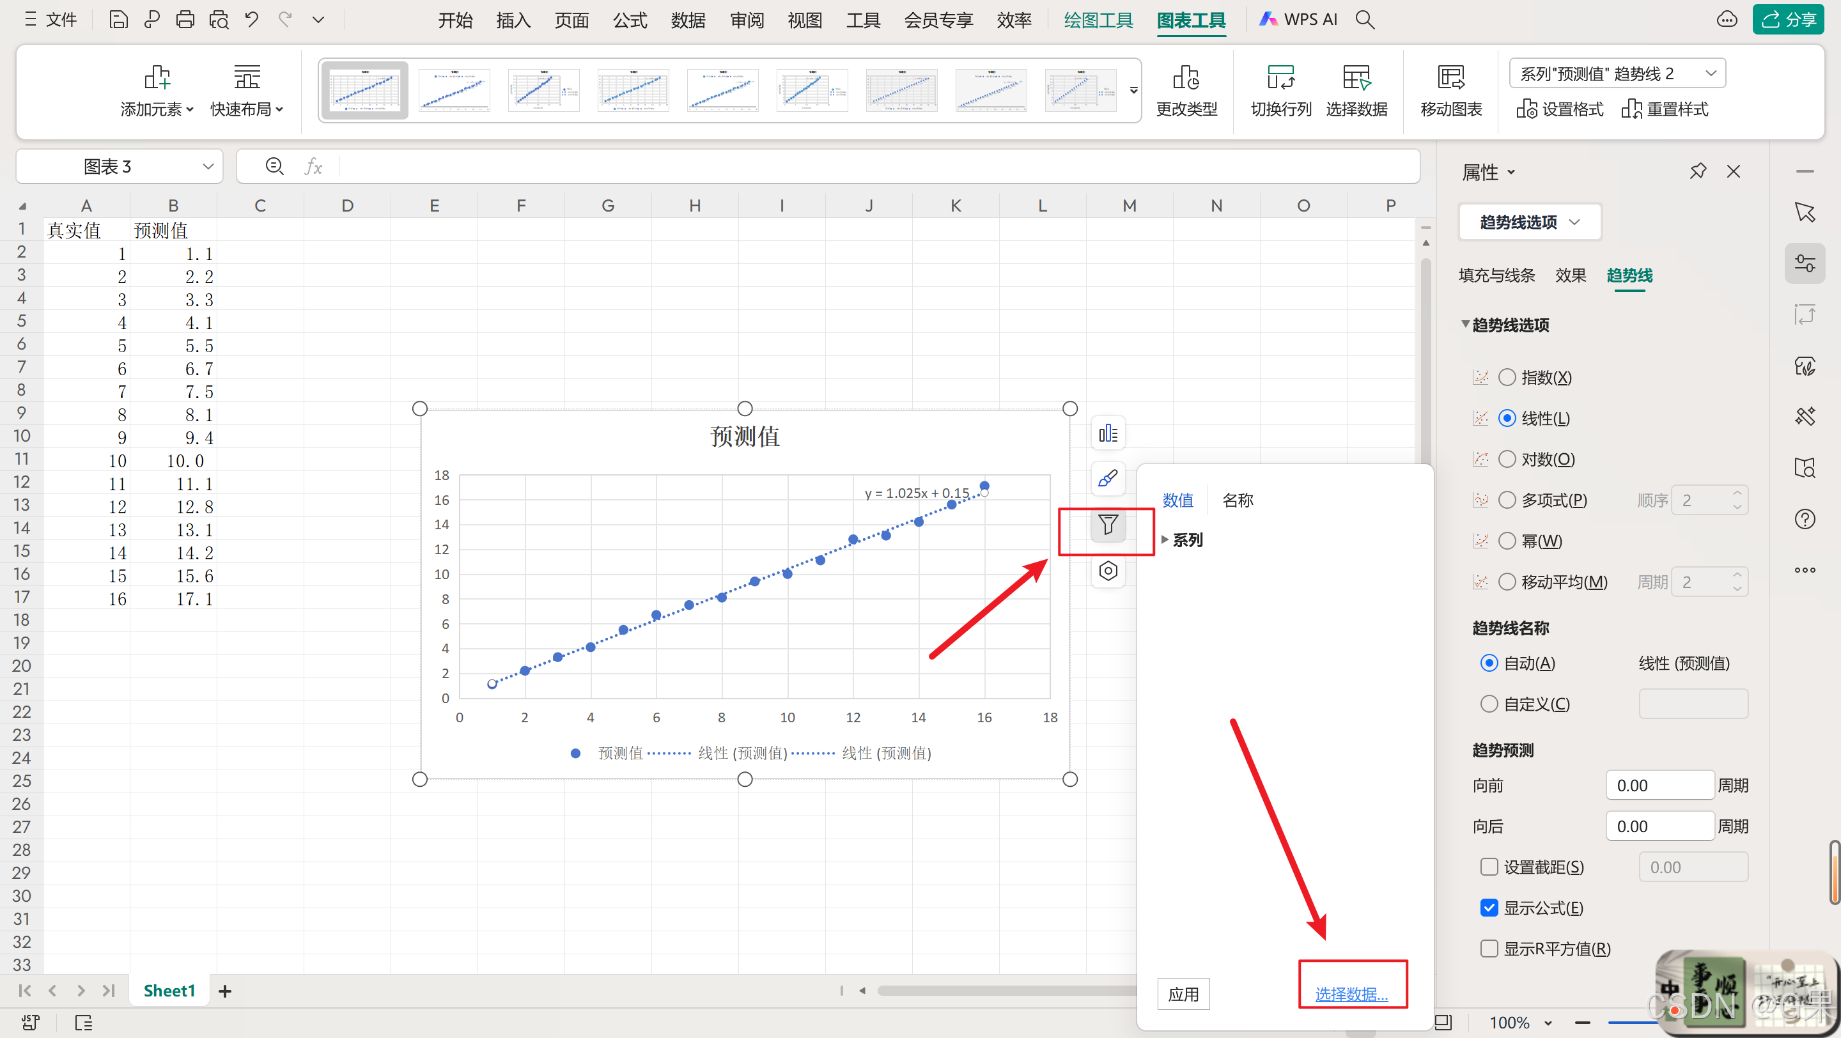Click the chart filter funnel button
The width and height of the screenshot is (1841, 1038).
[1108, 525]
